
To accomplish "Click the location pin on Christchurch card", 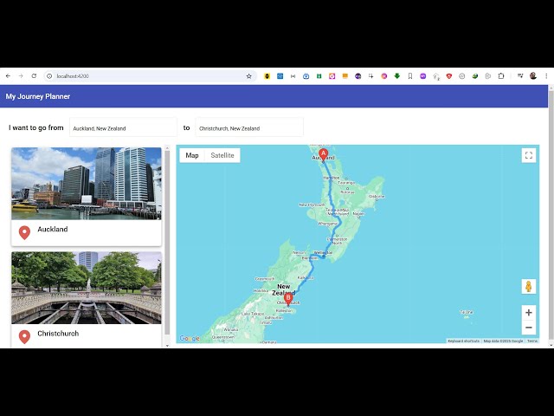I will 24,336.
